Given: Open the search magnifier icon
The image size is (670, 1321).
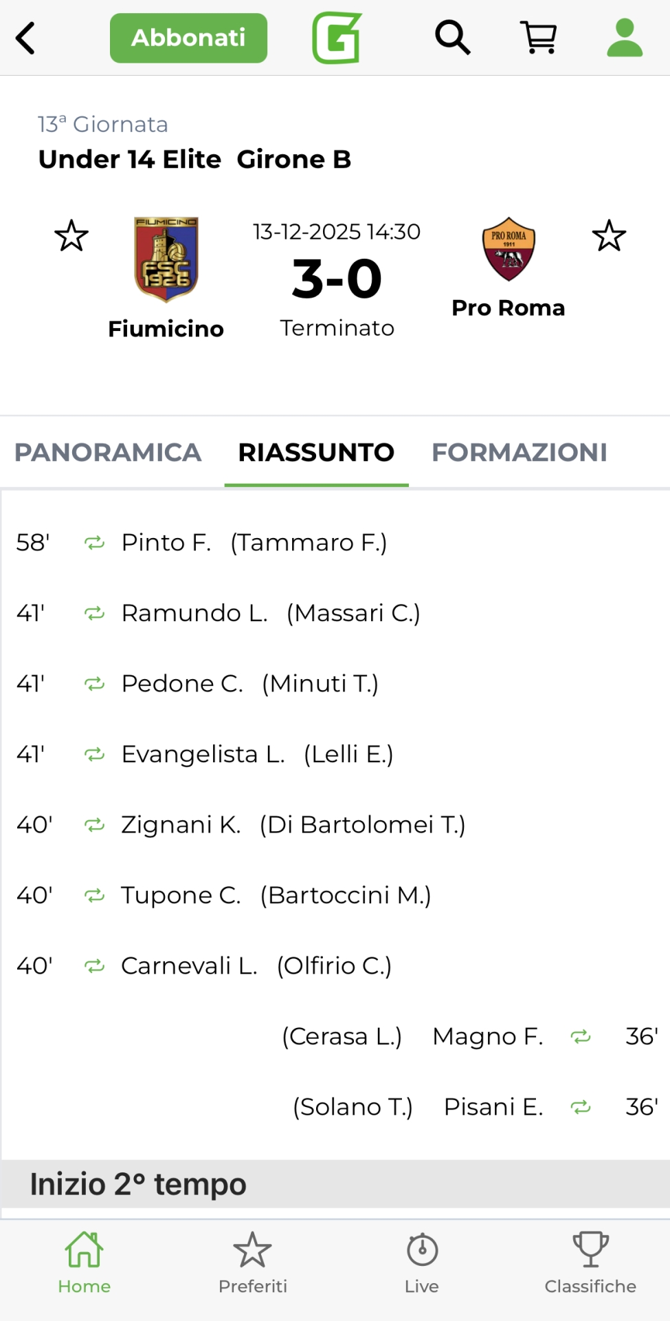Looking at the screenshot, I should 452,38.
